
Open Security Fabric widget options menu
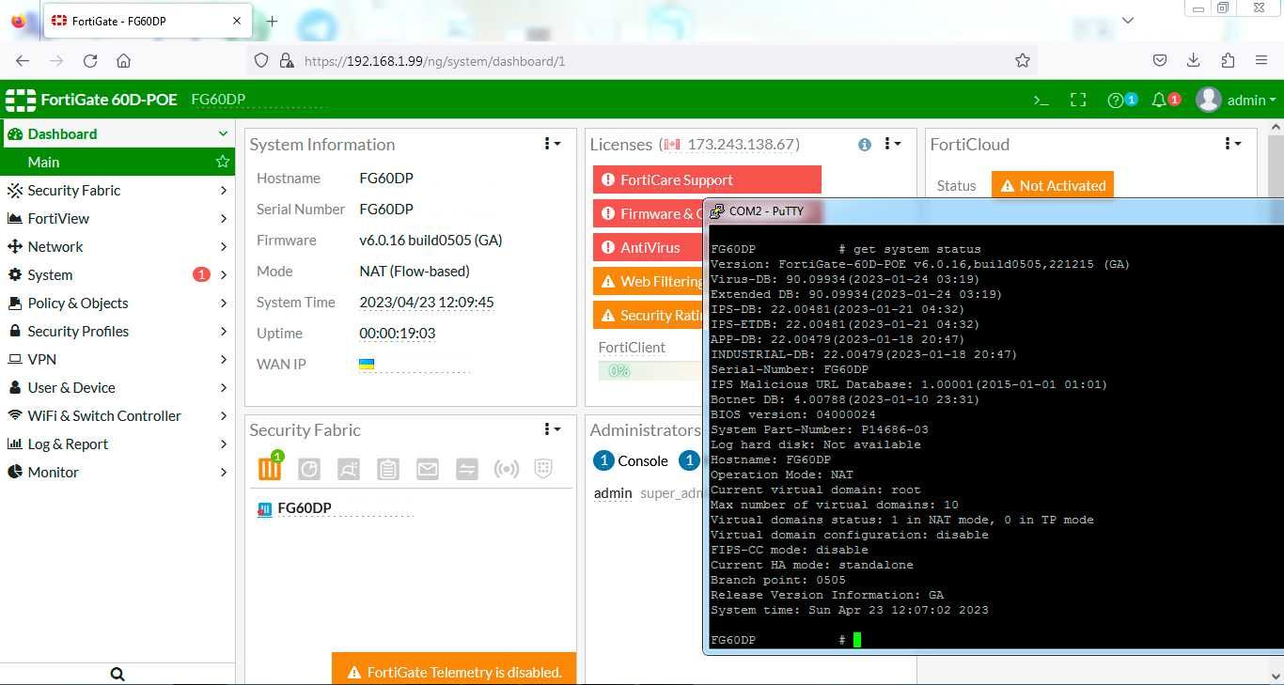[x=552, y=429]
